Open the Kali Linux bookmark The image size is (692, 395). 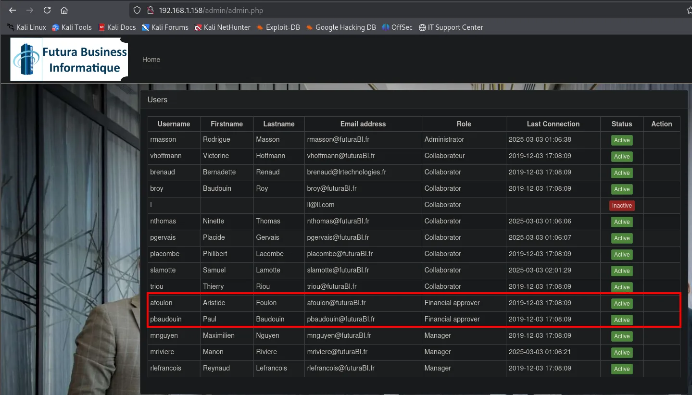tap(26, 27)
